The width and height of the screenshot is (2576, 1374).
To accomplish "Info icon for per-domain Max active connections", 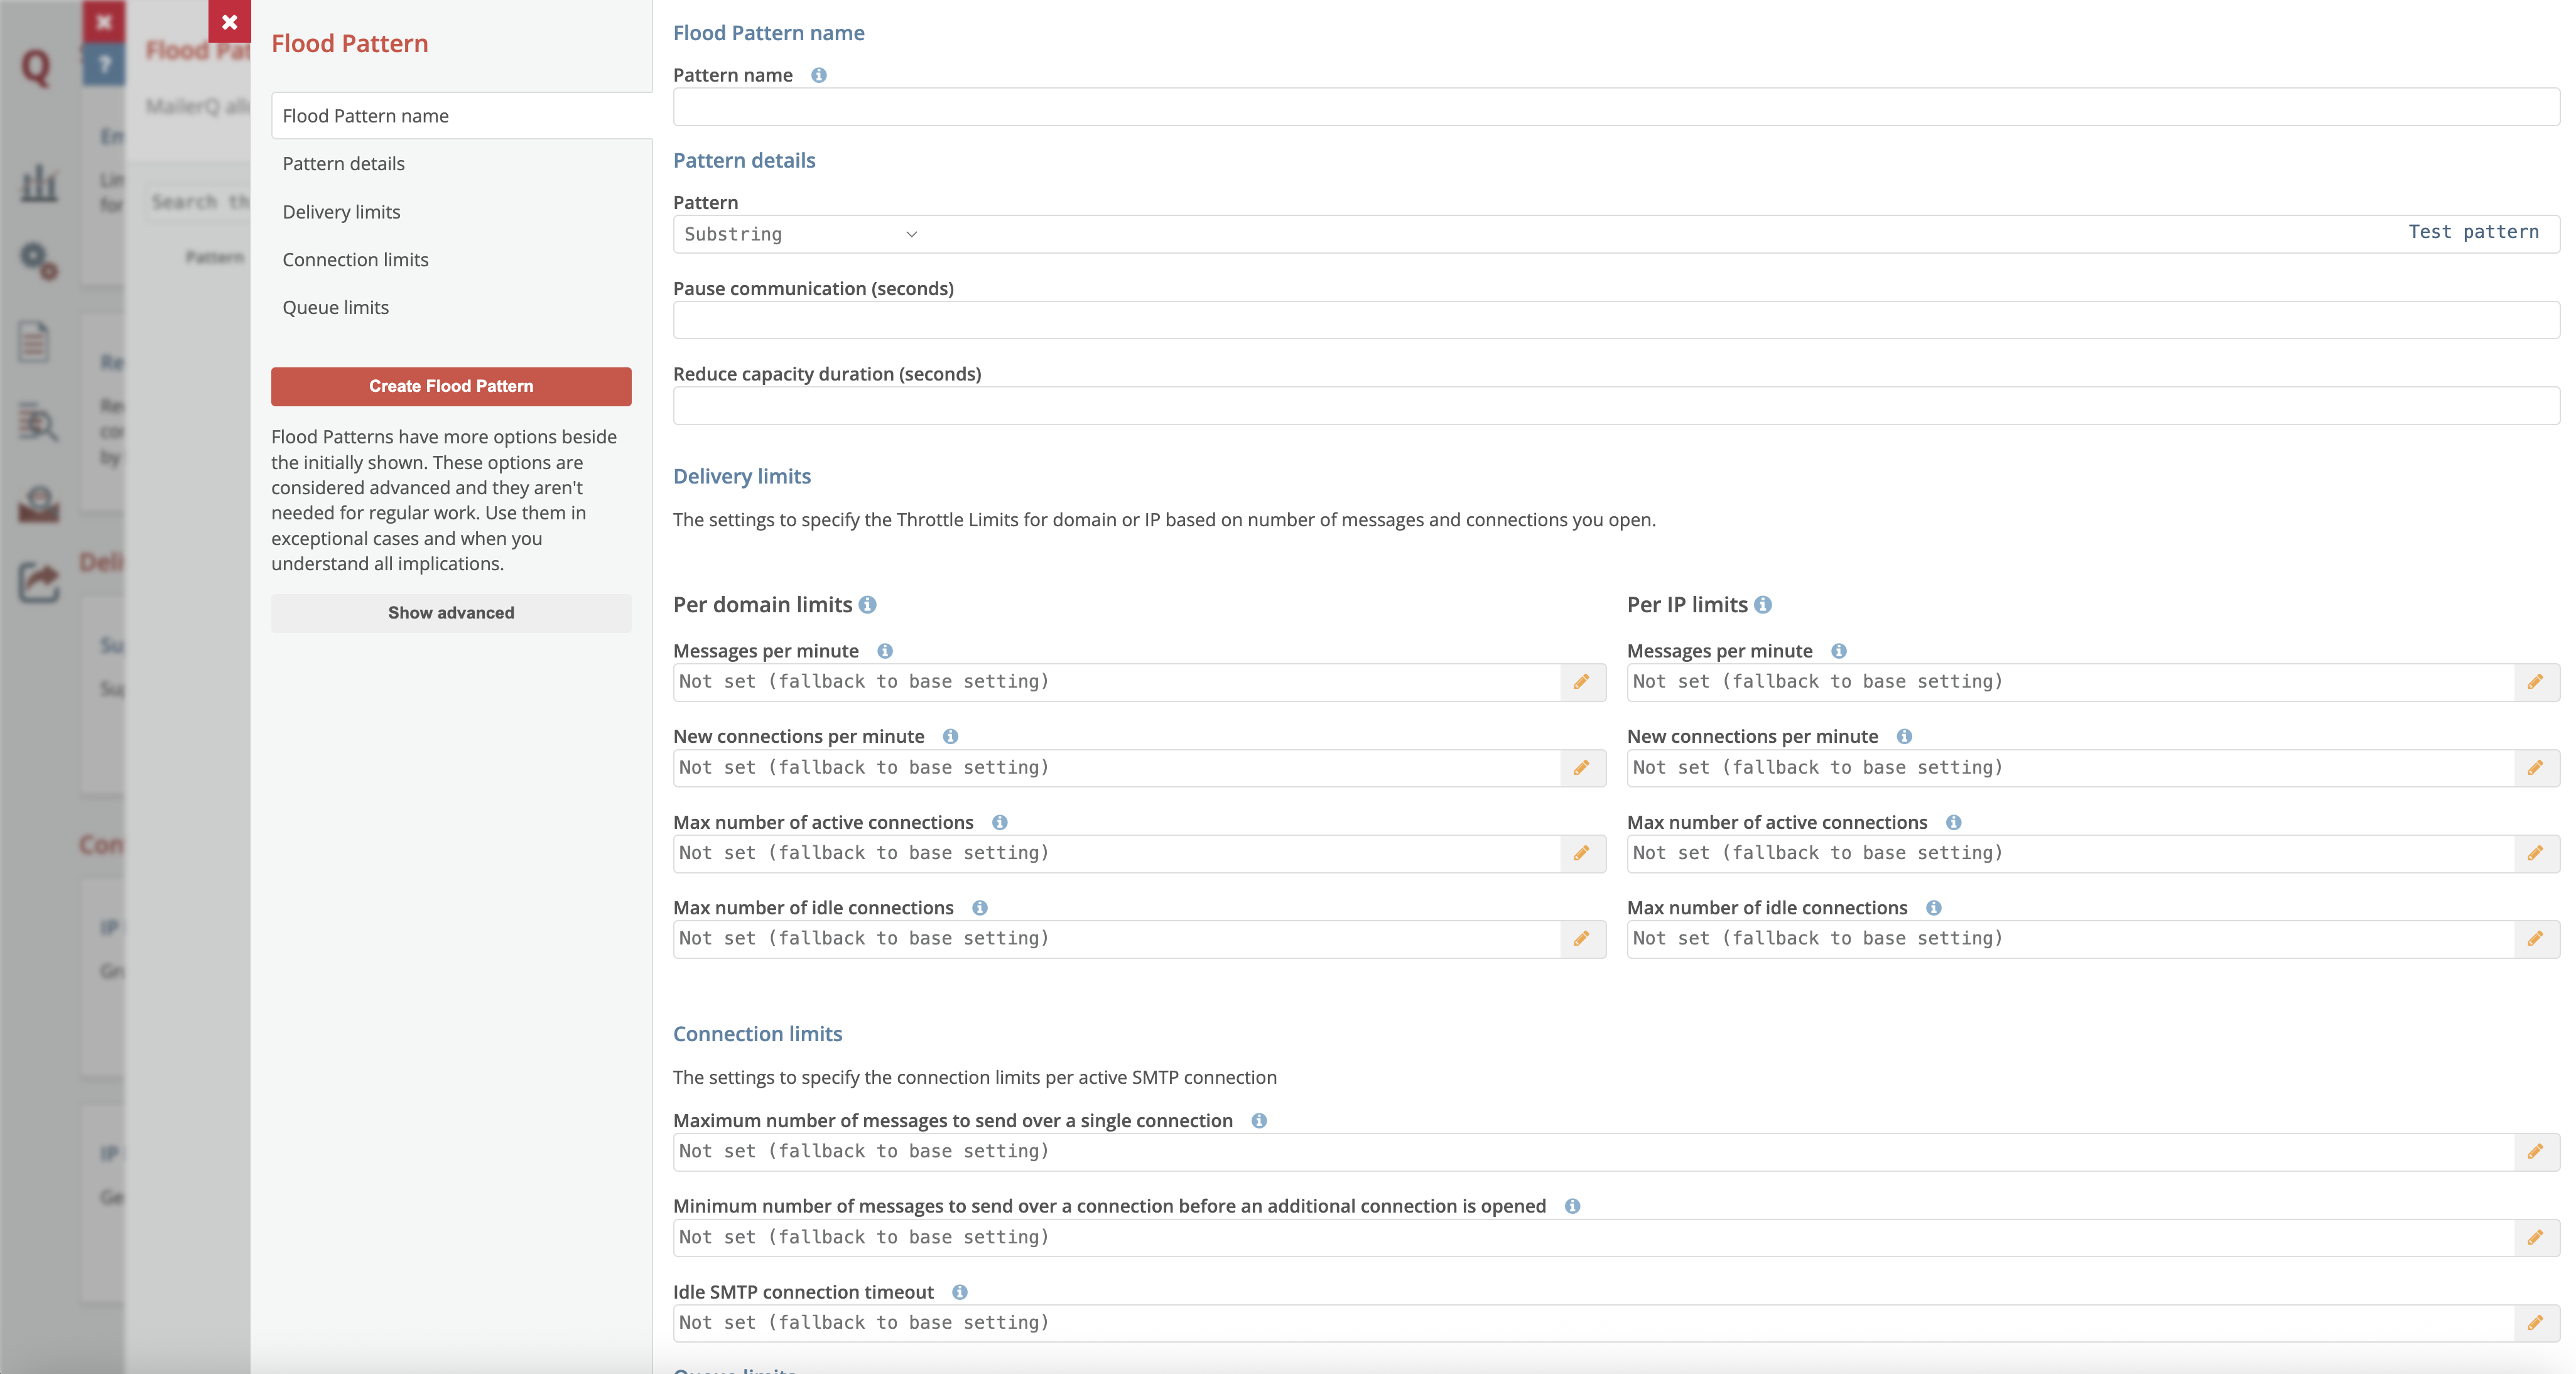I will coord(1000,823).
